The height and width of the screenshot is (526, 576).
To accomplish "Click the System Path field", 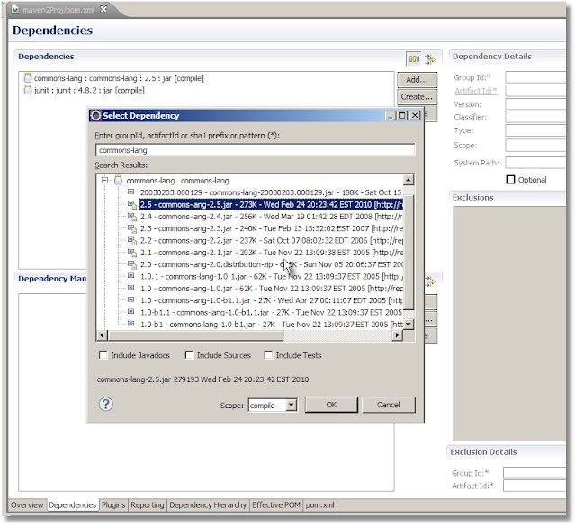I will coord(535,163).
